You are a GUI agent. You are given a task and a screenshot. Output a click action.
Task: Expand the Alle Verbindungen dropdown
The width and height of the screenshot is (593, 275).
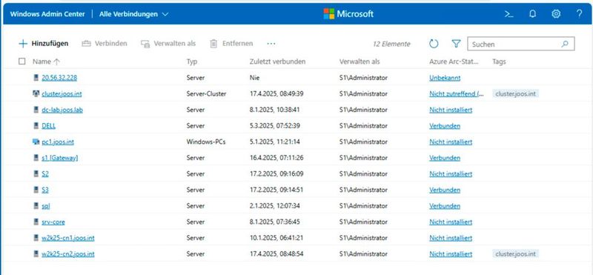pos(134,14)
